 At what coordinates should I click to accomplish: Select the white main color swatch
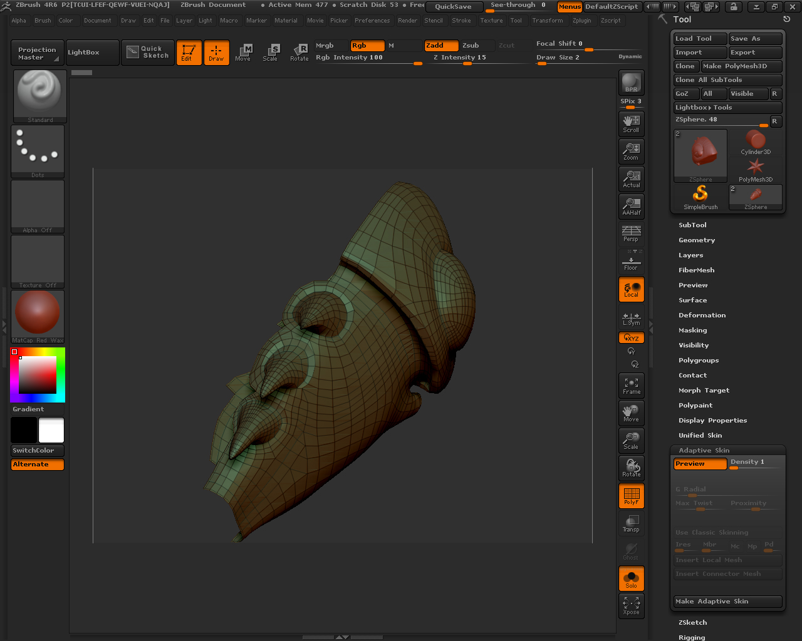click(51, 430)
